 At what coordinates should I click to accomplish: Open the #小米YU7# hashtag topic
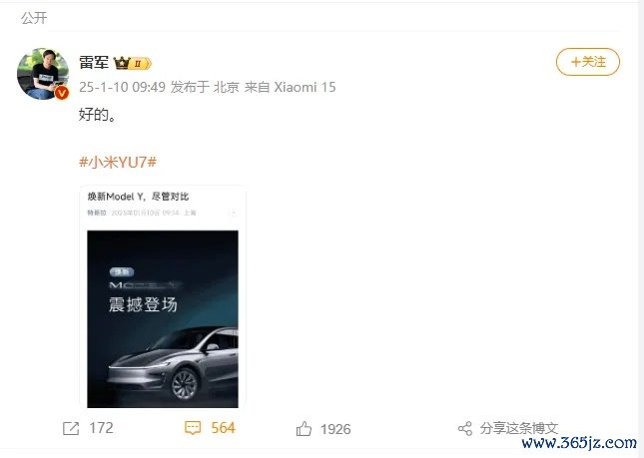[x=118, y=162]
